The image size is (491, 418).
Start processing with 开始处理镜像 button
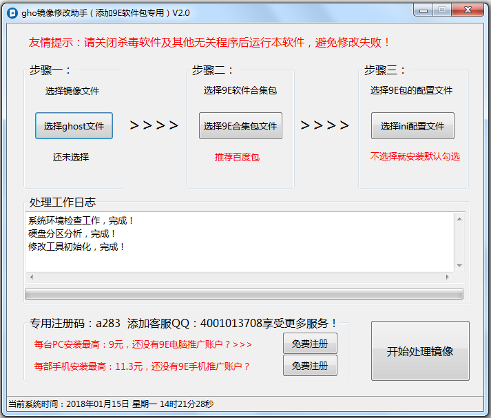pyautogui.click(x=420, y=351)
